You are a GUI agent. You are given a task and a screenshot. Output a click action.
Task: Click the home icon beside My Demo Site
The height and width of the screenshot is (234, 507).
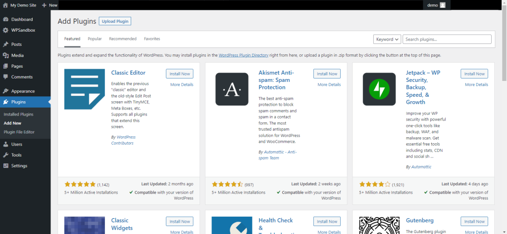[x=5, y=5]
